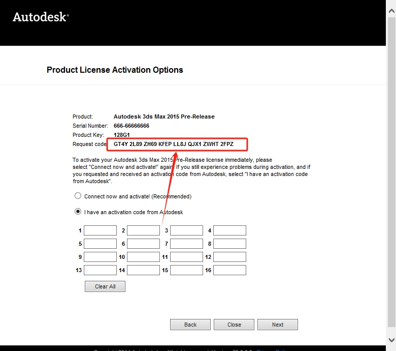Focus activation code box 9

click(100, 257)
